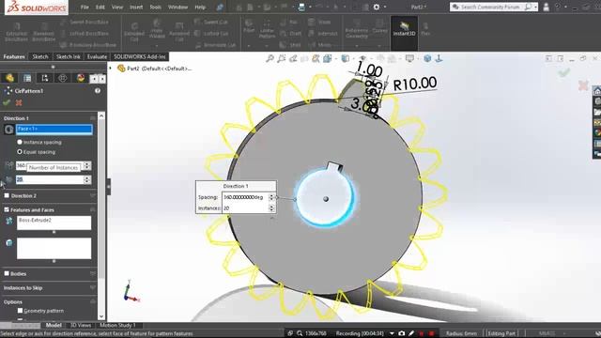Cancel CirPattern1 with the red X

coord(19,102)
